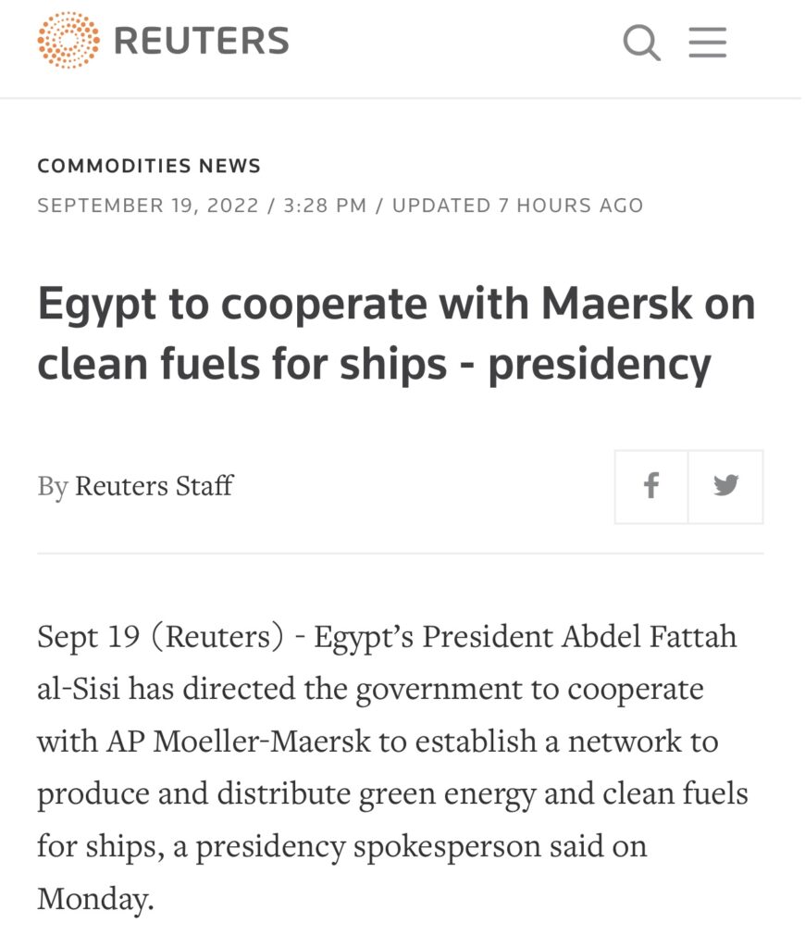Click the UPDATED 7 HOURS AGO label
The image size is (805, 948).
click(517, 205)
